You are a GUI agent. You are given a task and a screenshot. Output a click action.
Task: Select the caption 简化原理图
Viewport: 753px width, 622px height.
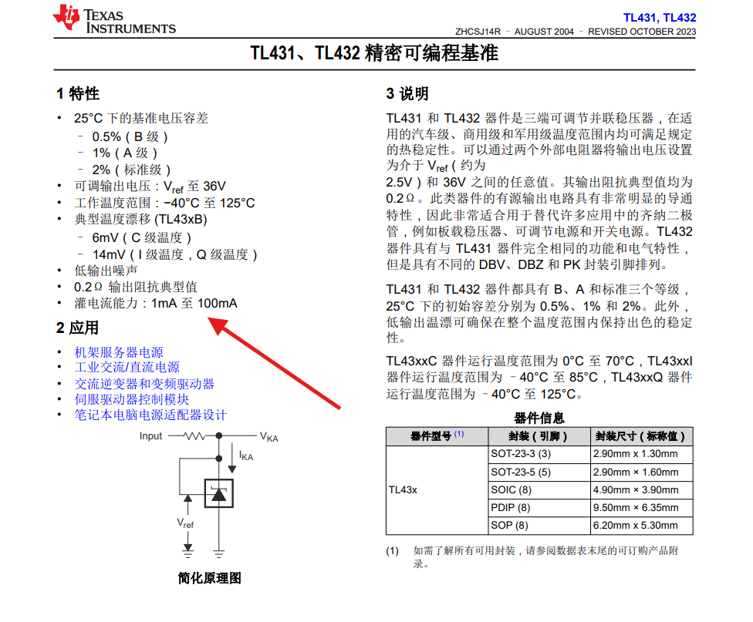coord(209,578)
